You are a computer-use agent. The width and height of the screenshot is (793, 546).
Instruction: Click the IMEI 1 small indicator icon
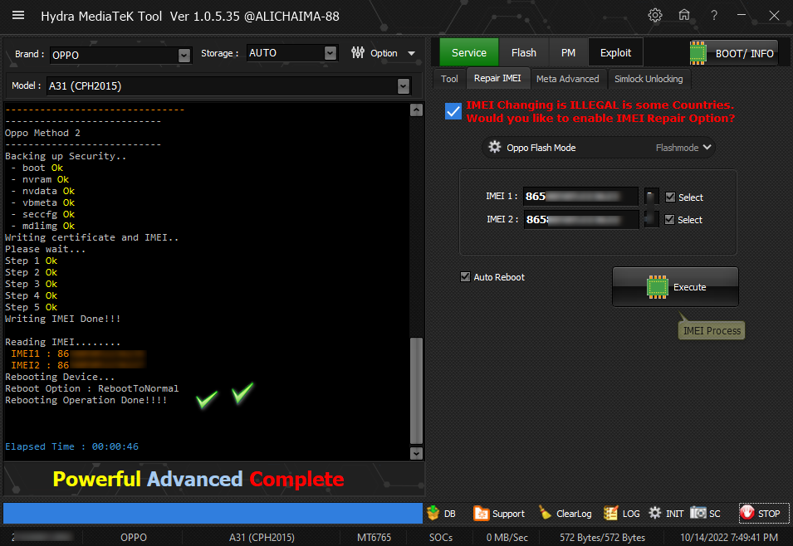[651, 196]
